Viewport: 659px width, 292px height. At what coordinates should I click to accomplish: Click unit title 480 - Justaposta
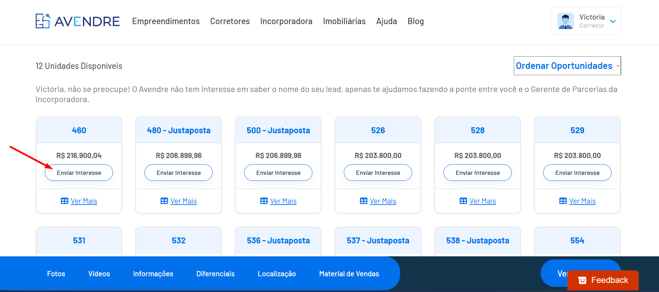tap(179, 130)
